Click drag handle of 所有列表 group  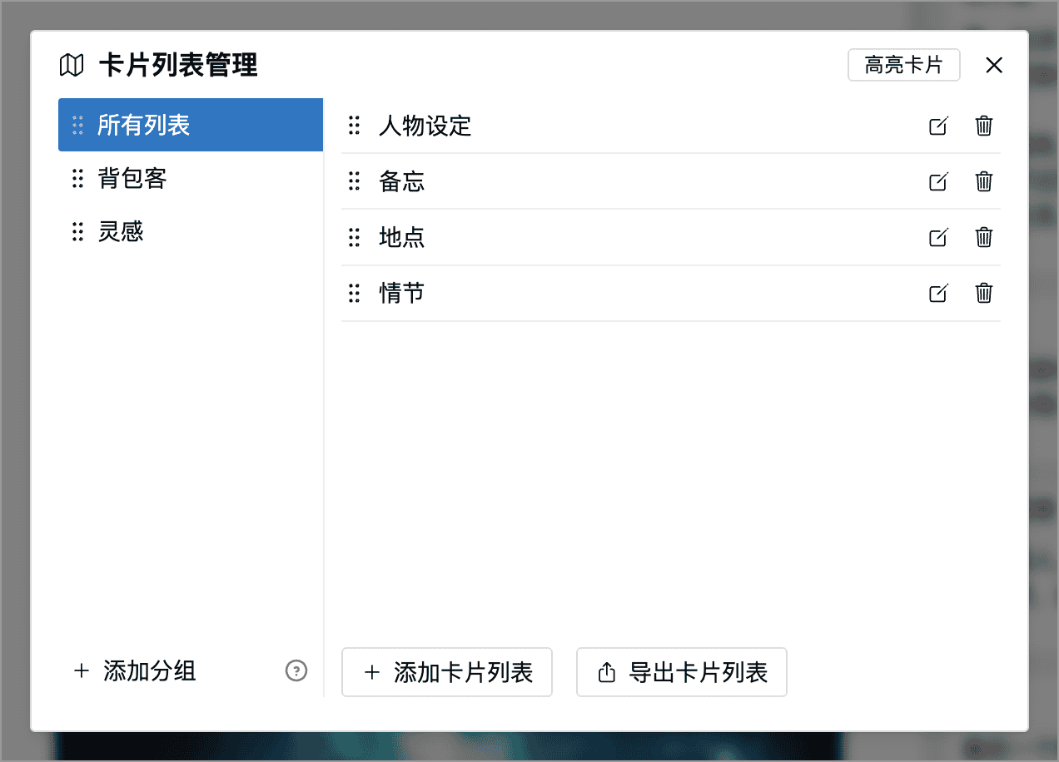tap(77, 125)
